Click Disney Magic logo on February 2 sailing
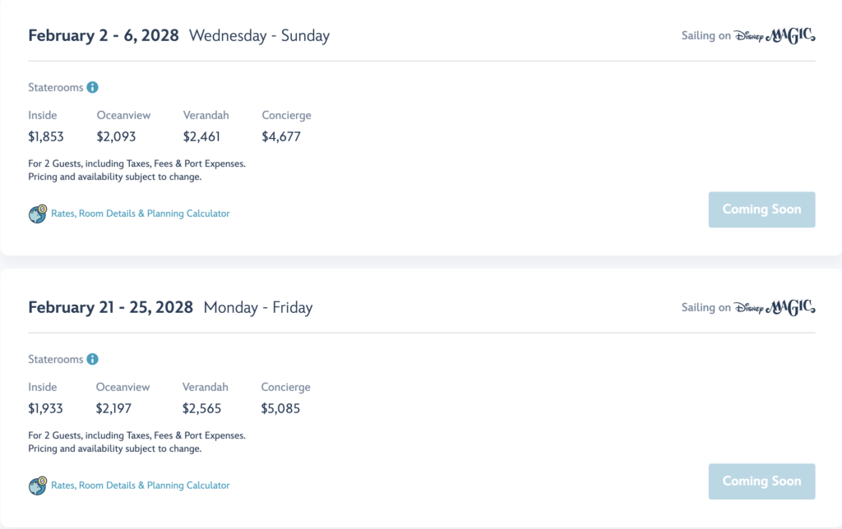842x529 pixels. (775, 35)
